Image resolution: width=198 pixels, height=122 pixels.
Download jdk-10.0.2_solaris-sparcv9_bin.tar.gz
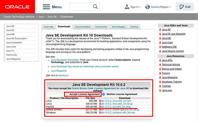click(120, 110)
